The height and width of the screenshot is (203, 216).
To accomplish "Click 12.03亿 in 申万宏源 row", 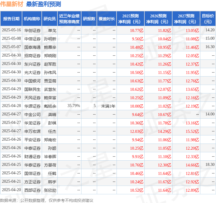I will 137,131.
